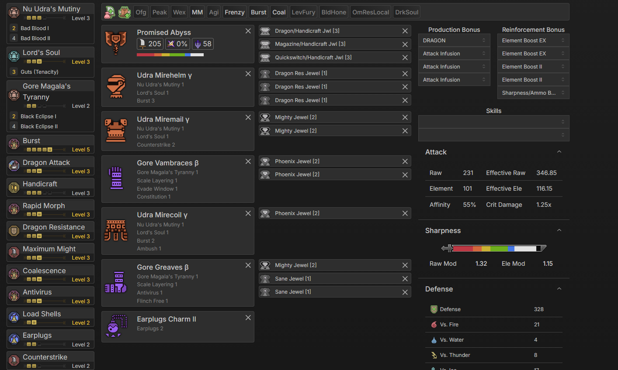Enable the Wex buff toggle
Viewport: 618px width, 370px height.
(179, 12)
